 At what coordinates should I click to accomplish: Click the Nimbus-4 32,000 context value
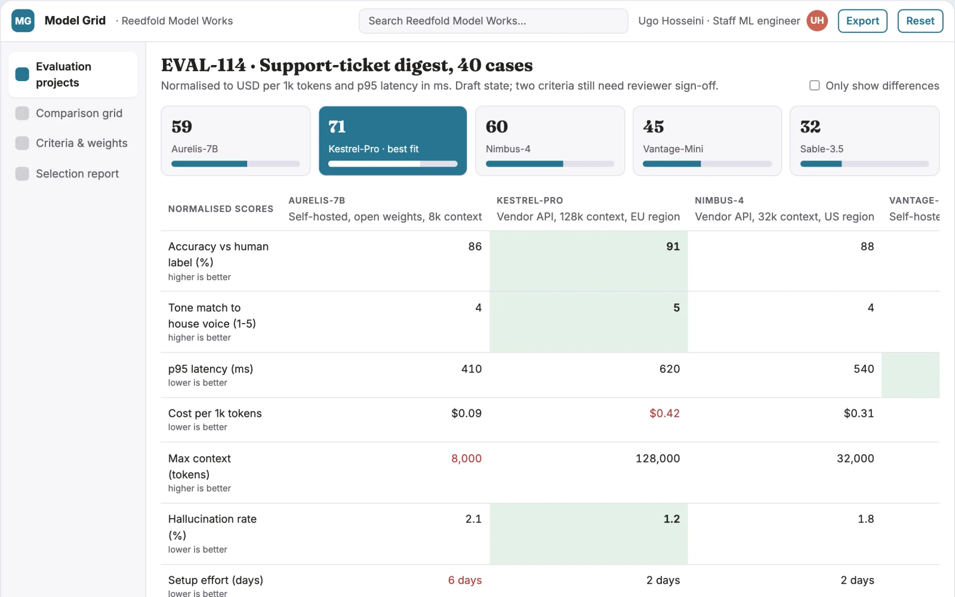[855, 458]
